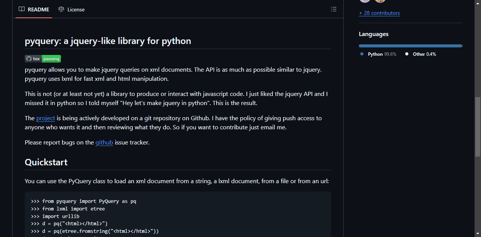Click the right contributor avatar

click(x=380, y=1)
